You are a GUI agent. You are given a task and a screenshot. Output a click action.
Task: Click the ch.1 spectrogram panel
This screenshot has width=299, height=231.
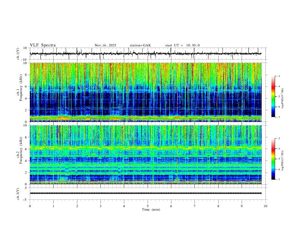pos(145,92)
